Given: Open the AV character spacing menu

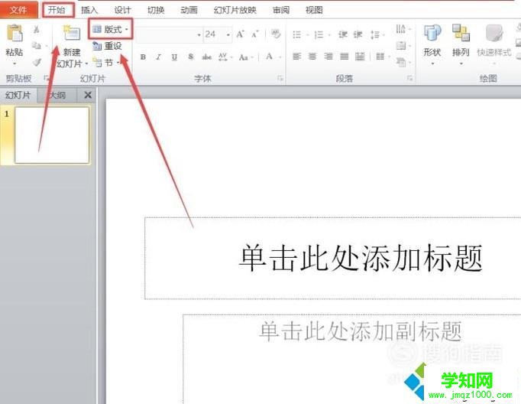Looking at the screenshot, I should (225, 57).
